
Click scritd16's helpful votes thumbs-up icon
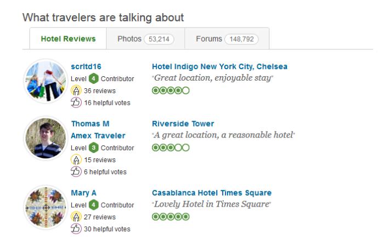[x=76, y=102]
